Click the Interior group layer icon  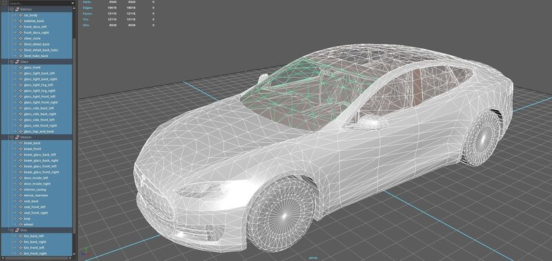17,137
